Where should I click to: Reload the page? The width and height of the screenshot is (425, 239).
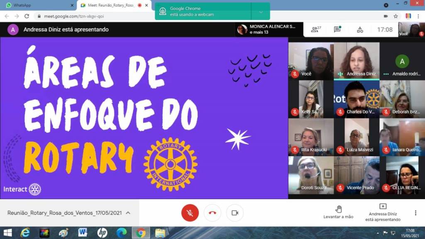pos(27,16)
